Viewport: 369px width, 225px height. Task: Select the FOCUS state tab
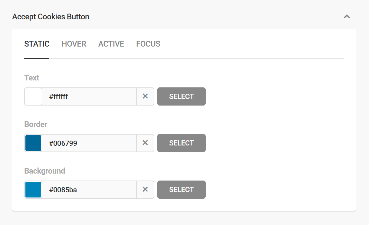point(148,44)
